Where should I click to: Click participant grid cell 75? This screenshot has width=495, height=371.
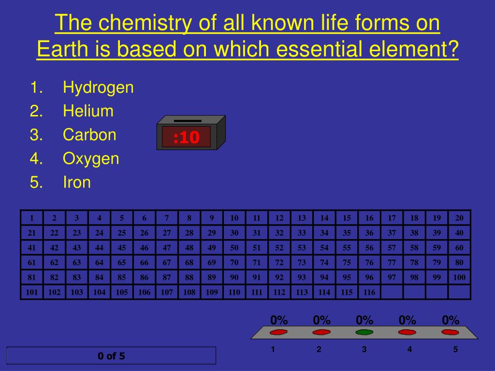pyautogui.click(x=347, y=262)
